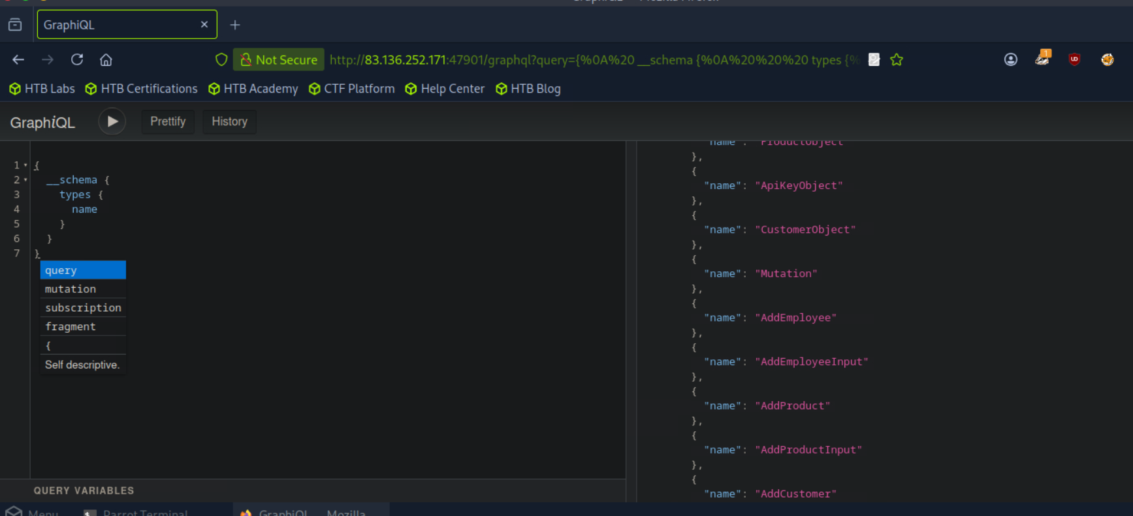This screenshot has height=516, width=1133.
Task: Open a new browser tab
Action: click(x=235, y=25)
